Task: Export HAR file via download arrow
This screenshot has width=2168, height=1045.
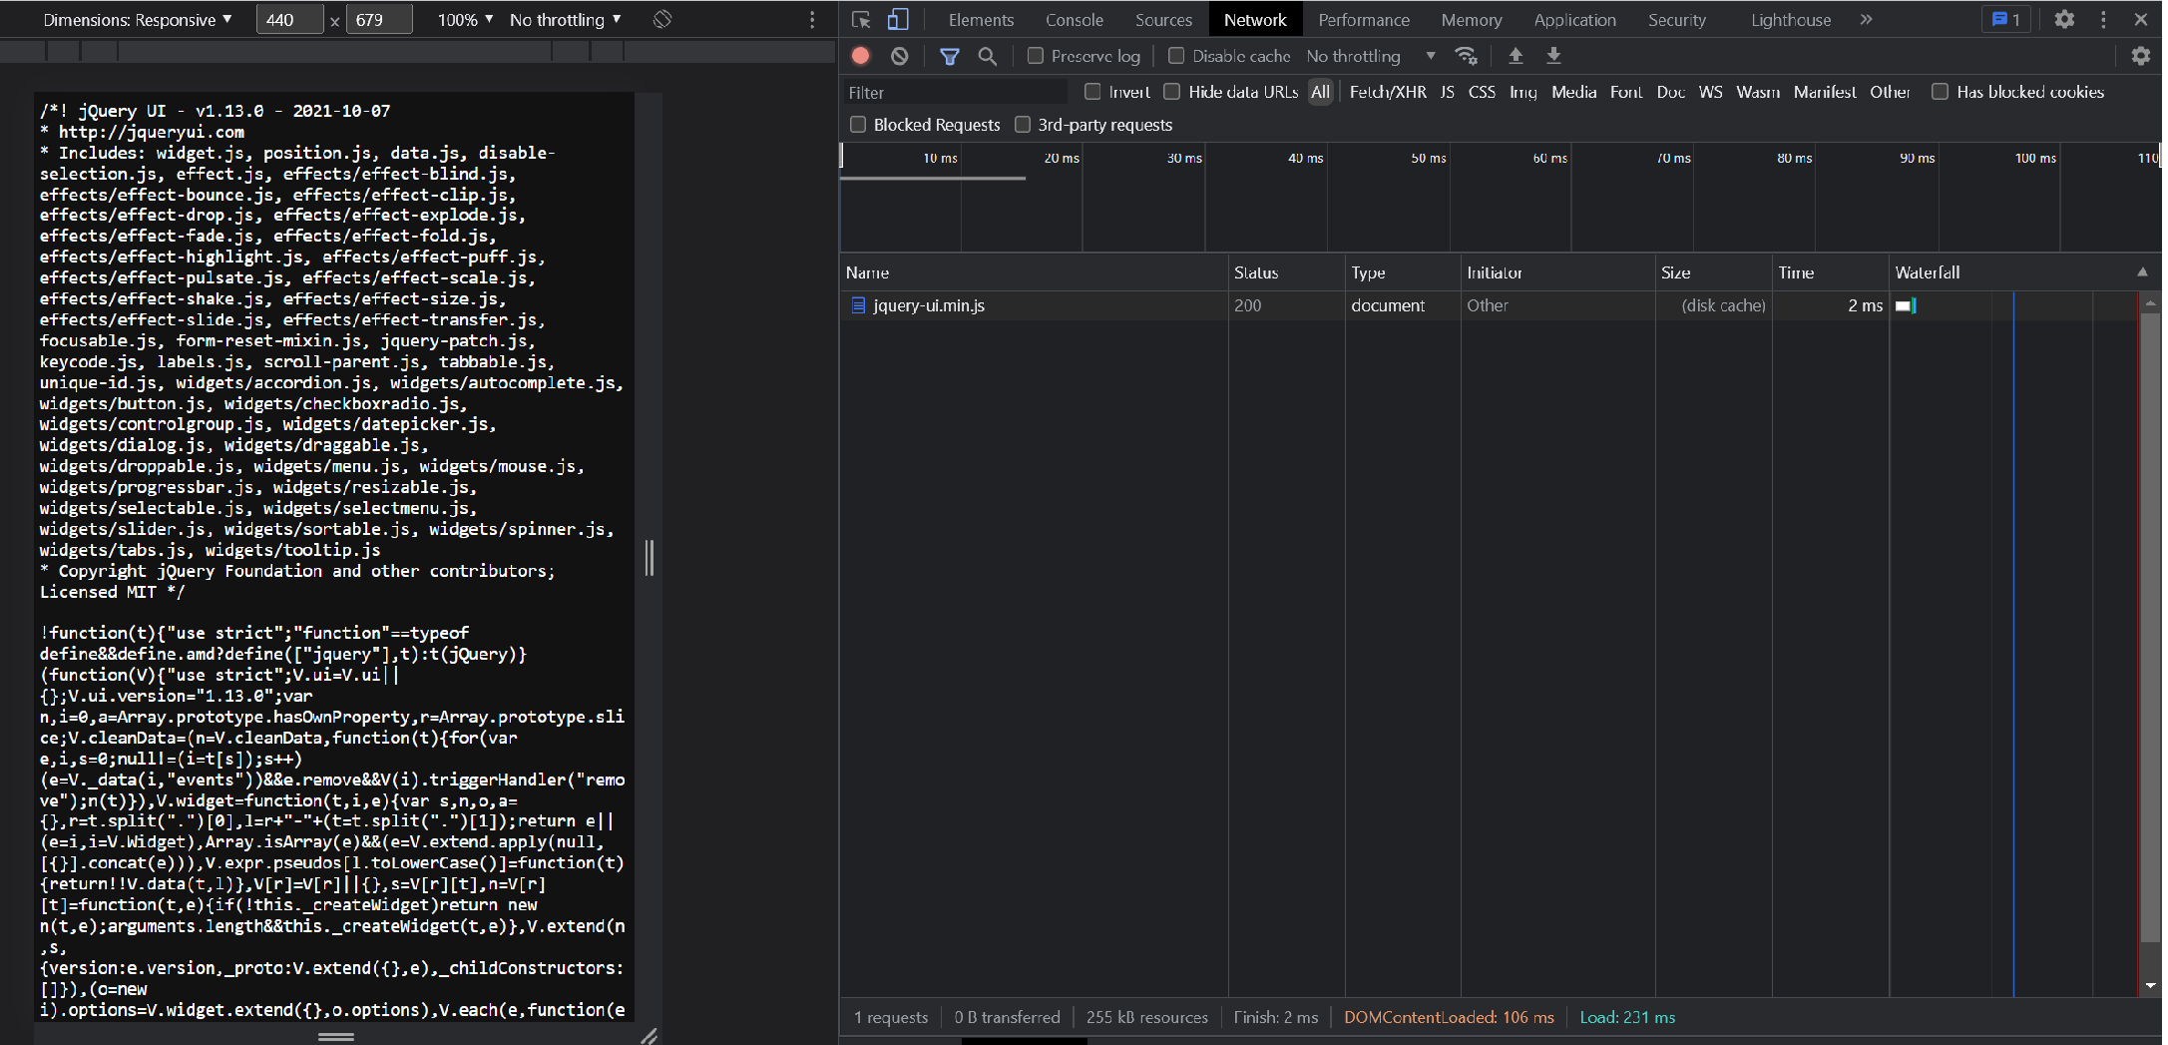Action: click(1553, 56)
